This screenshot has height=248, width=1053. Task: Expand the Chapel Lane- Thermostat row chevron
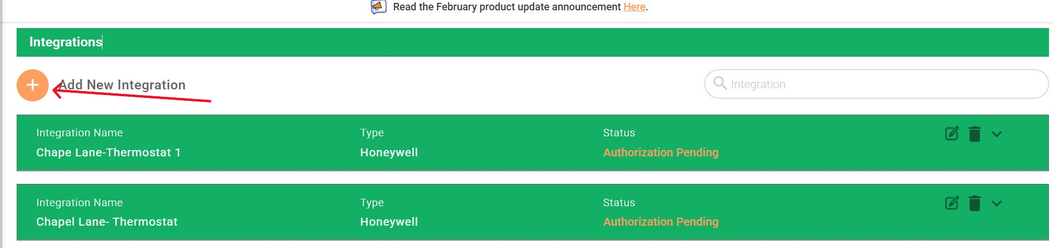point(997,203)
